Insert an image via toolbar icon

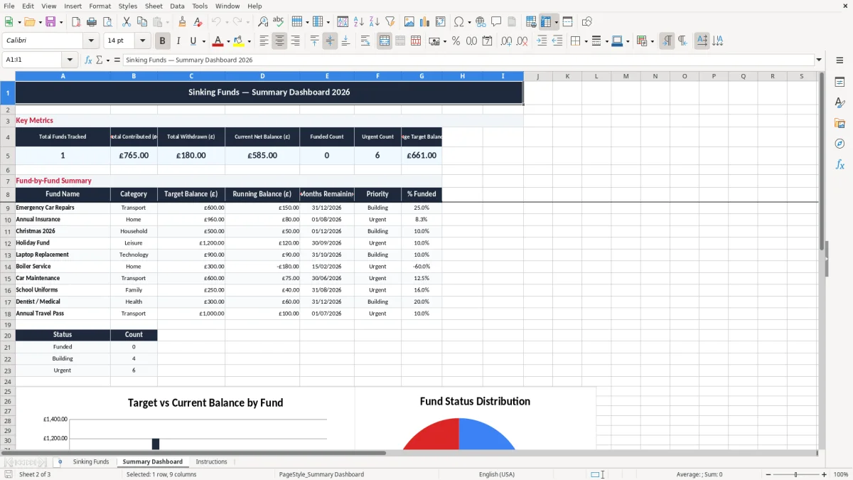[409, 22]
